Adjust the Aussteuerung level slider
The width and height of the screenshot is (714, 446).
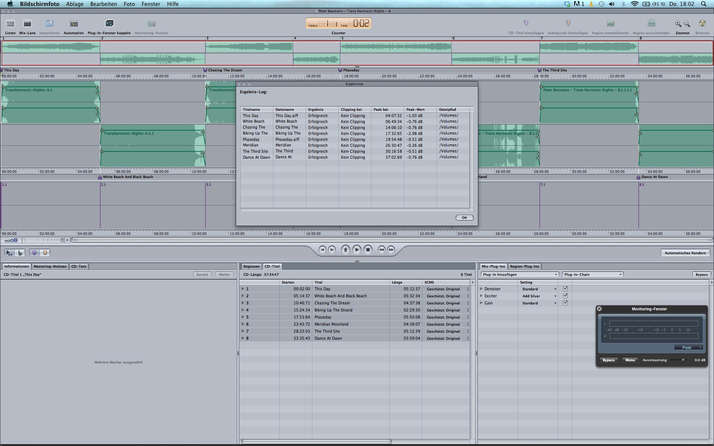pyautogui.click(x=683, y=360)
